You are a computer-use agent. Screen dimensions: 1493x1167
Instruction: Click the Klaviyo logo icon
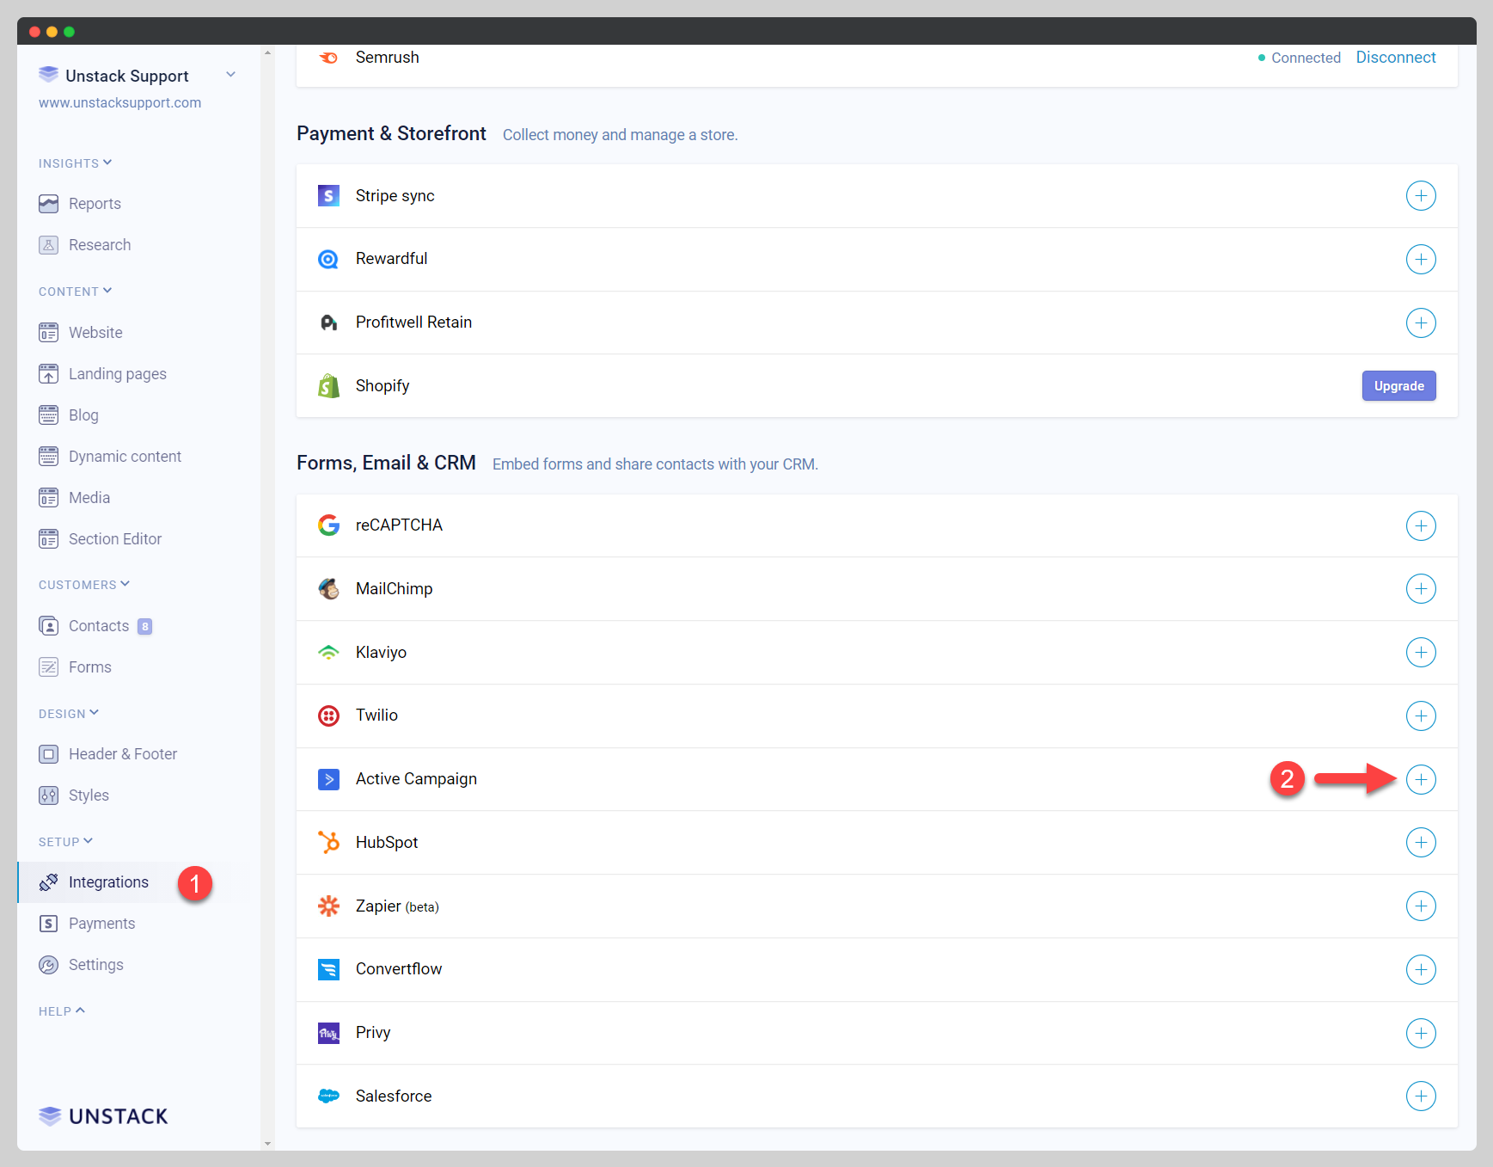(328, 653)
